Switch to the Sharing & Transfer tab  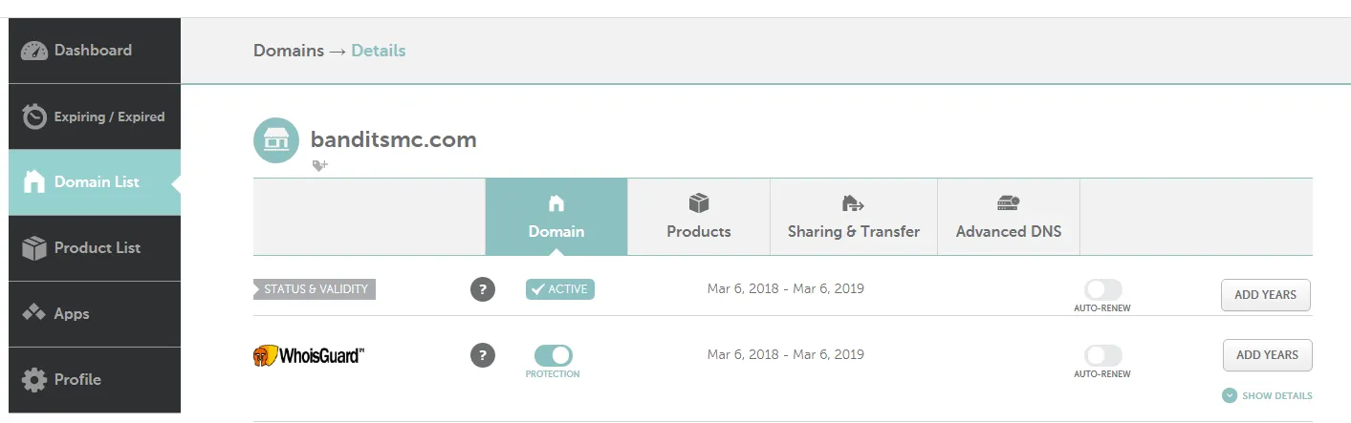pos(854,217)
